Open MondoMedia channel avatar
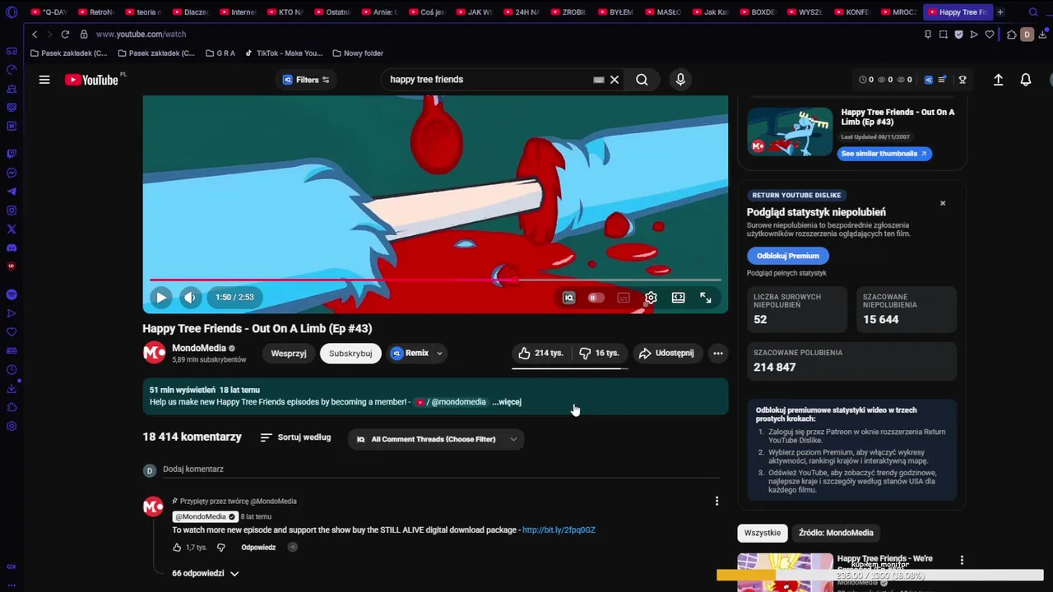 pyautogui.click(x=154, y=353)
